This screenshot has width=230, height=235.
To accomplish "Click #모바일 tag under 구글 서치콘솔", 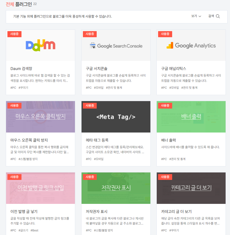I will click(99, 88).
